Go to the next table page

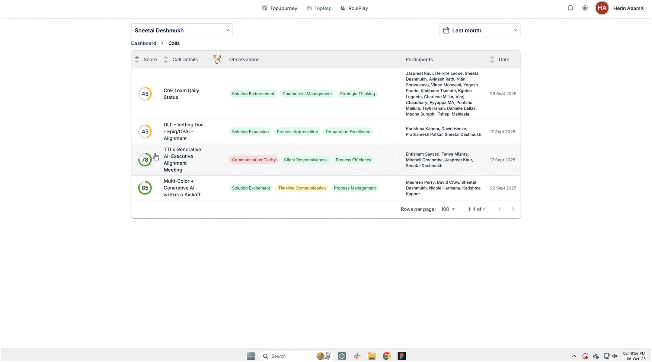click(x=513, y=209)
